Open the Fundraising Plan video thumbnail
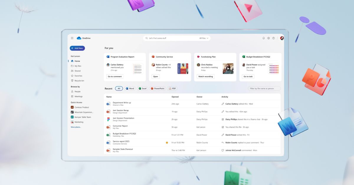The image size is (354, 185). (228, 68)
